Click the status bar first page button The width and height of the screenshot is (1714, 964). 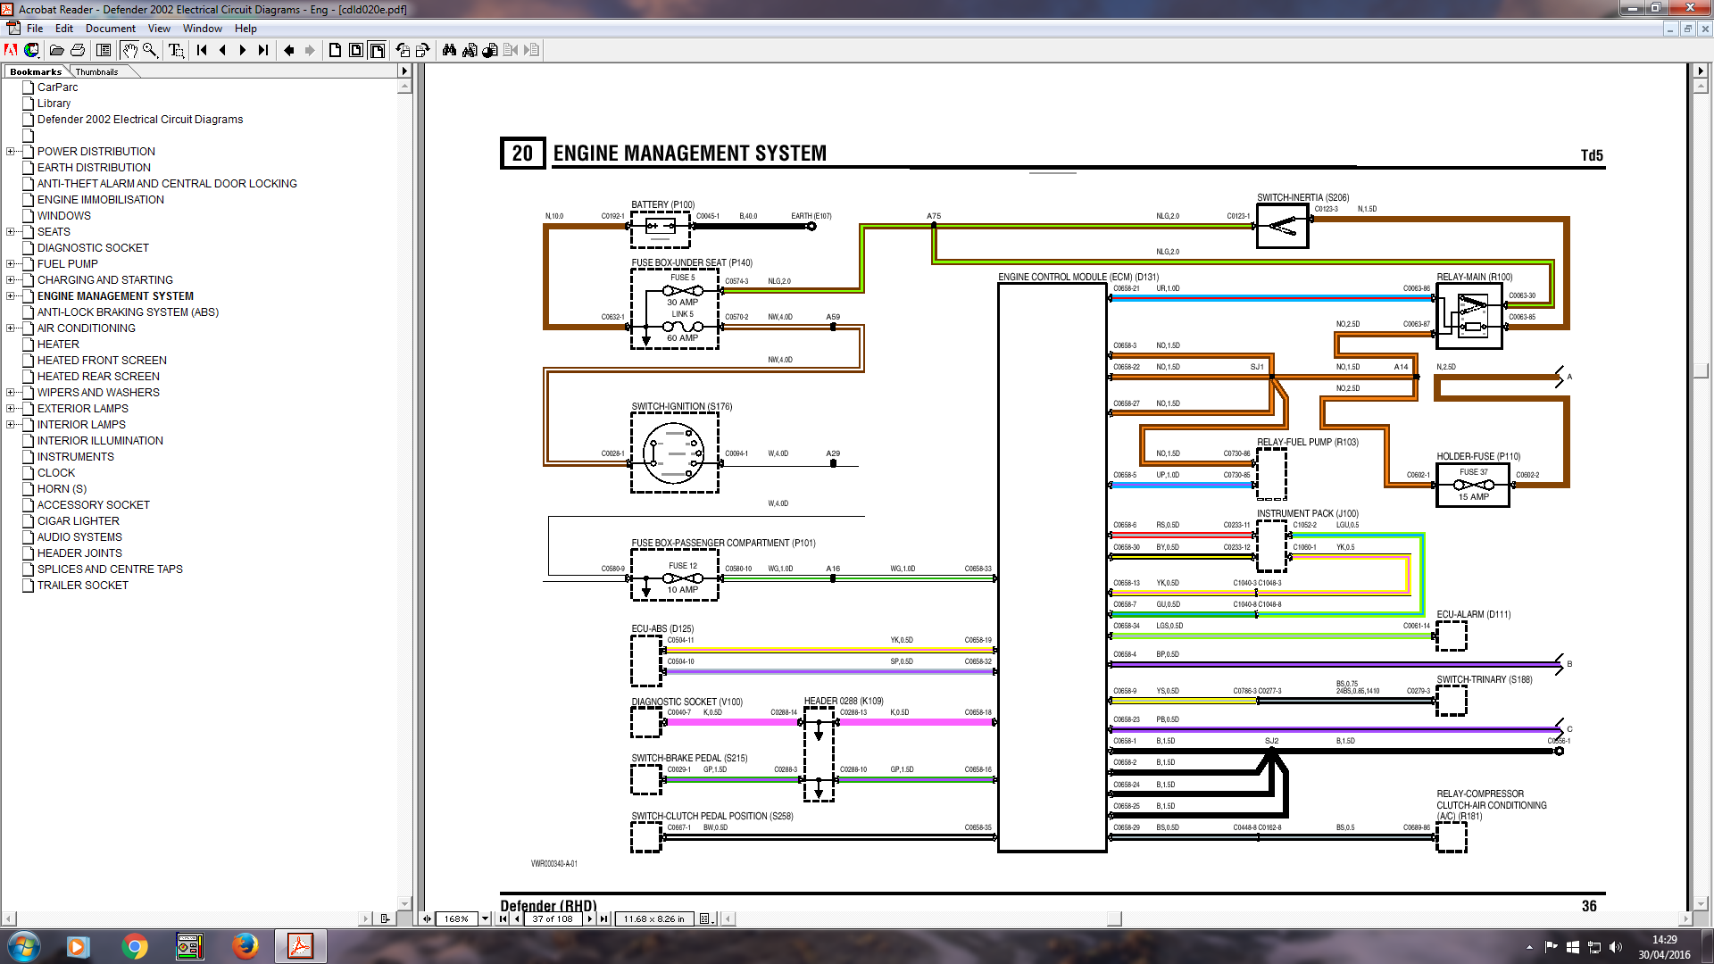click(x=503, y=918)
